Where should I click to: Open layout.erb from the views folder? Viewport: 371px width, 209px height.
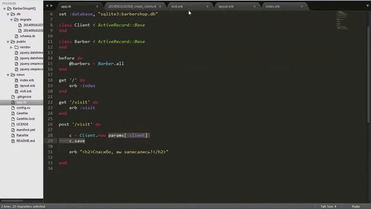point(27,85)
